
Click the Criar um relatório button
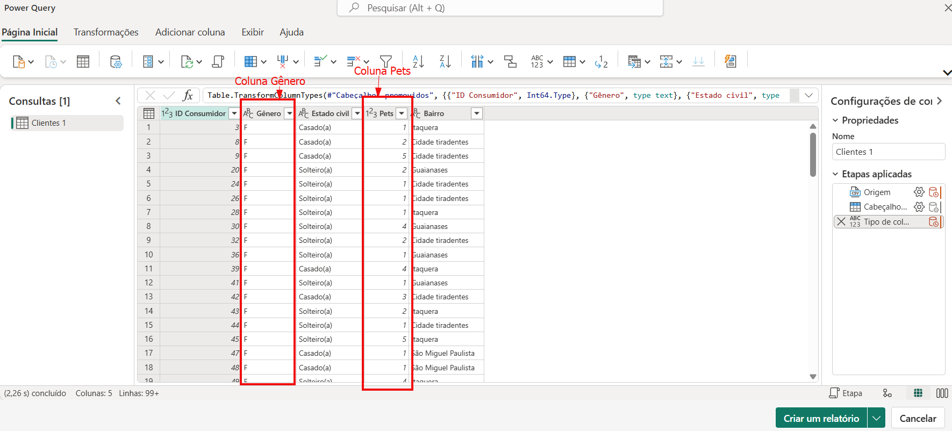[x=821, y=418]
